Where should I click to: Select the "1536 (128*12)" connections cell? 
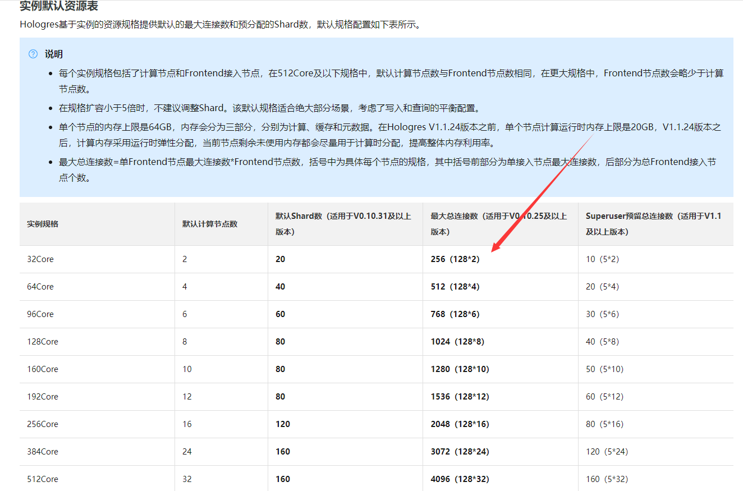[x=460, y=397]
